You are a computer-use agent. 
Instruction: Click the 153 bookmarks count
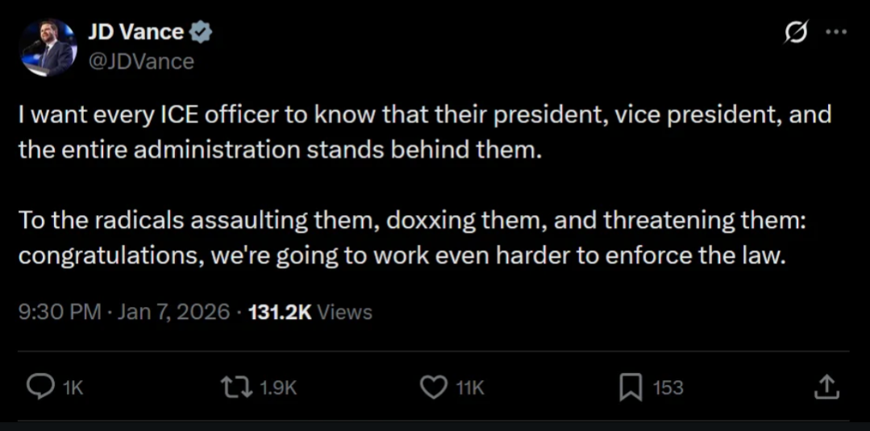[668, 388]
